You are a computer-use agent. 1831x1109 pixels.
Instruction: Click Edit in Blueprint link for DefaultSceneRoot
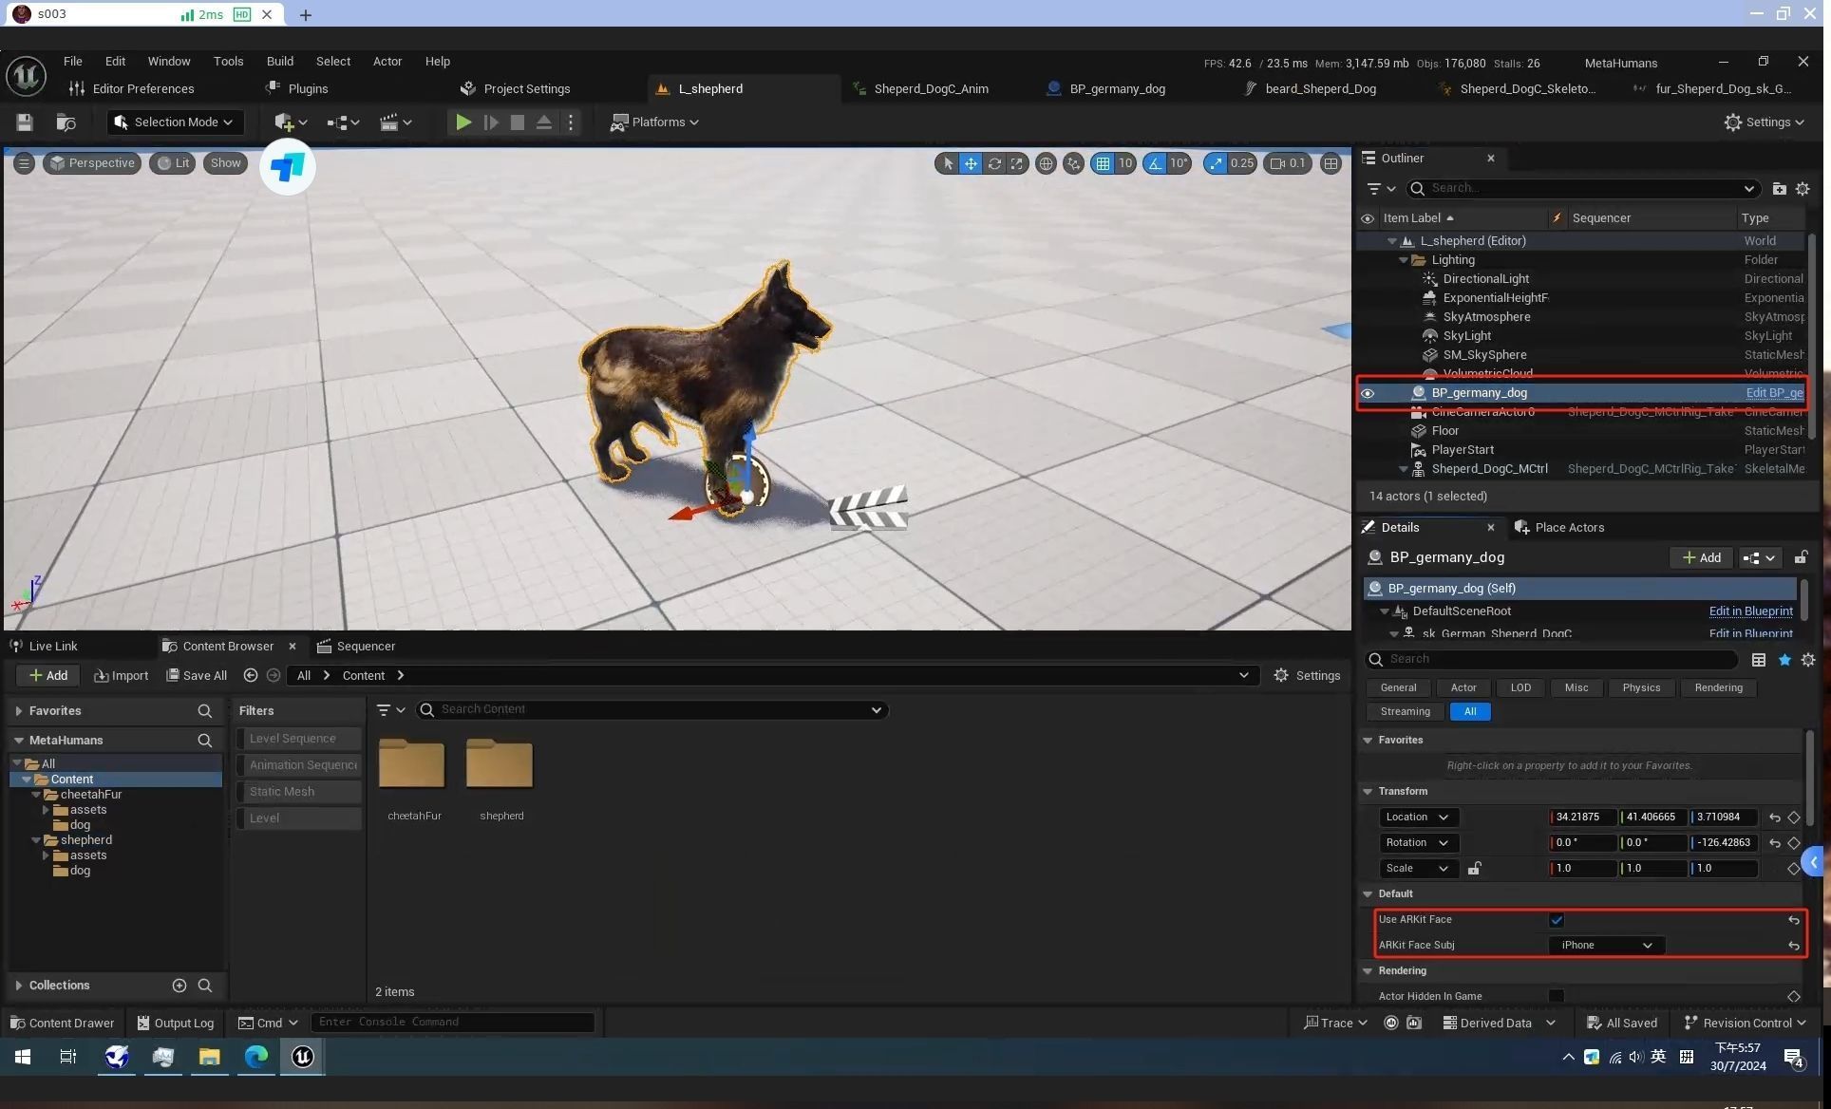point(1750,611)
